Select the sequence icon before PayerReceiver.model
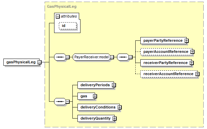207x129 pixels. point(60,57)
